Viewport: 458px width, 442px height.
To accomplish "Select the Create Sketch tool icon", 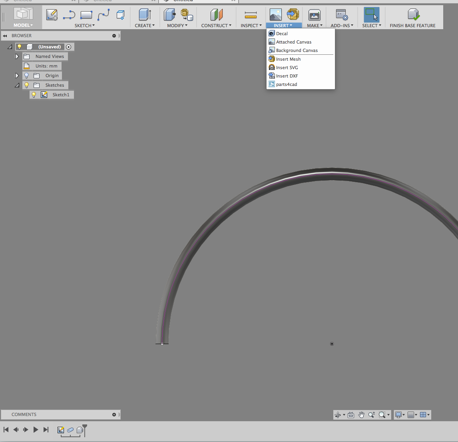I will (52, 15).
